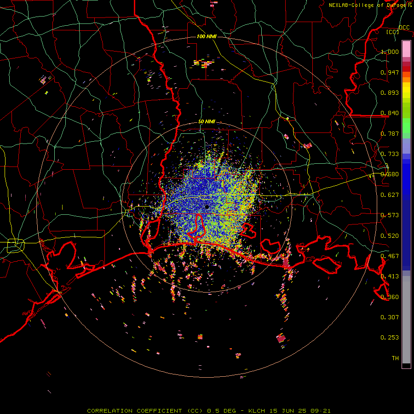This screenshot has width=414, height=414.
Task: Select the 0.787 legend value
Action: pos(390,133)
